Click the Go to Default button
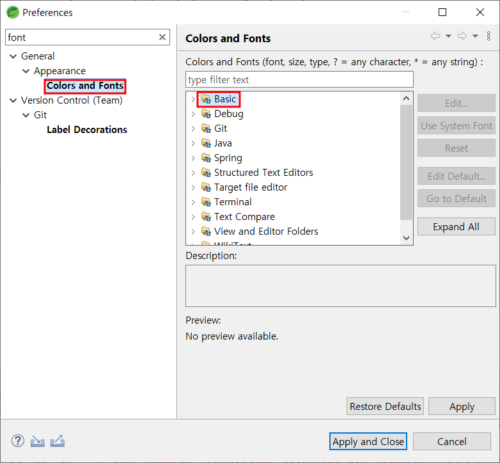Screen dimensions: 500x463 [457, 198]
